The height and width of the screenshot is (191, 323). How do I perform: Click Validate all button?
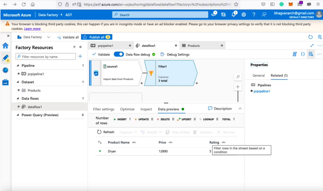tap(68, 37)
